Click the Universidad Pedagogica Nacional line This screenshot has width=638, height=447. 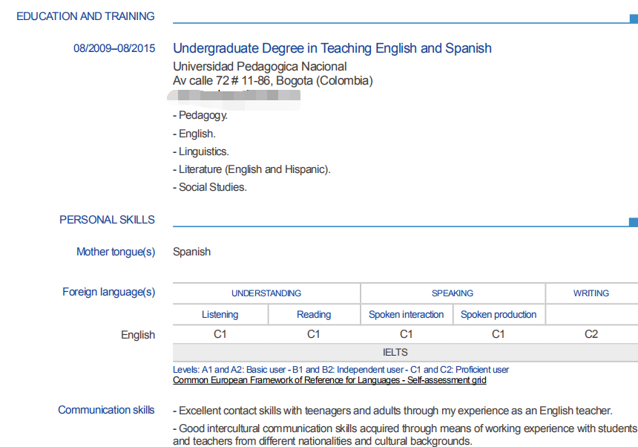260,67
